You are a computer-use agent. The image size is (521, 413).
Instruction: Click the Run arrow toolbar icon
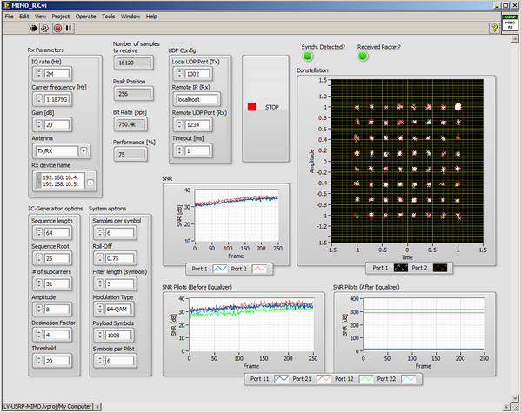pos(34,28)
